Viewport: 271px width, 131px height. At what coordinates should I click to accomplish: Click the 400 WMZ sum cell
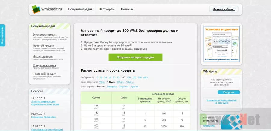[x=96, y=126]
